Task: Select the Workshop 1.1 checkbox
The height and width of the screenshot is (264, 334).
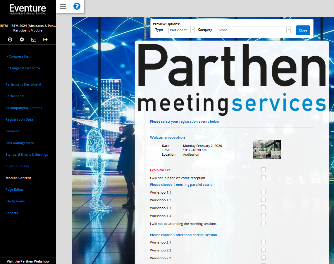Action: coord(264,192)
